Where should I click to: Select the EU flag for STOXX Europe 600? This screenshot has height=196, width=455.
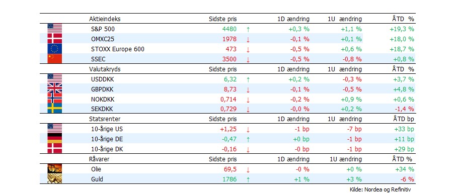click(54, 49)
